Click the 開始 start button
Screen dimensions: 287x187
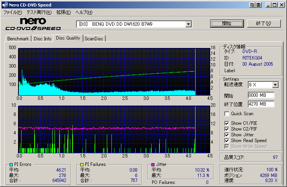coord(227,23)
